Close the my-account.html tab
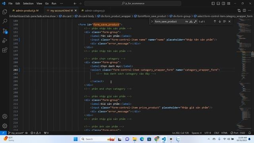The image size is (254, 143). click(x=76, y=11)
